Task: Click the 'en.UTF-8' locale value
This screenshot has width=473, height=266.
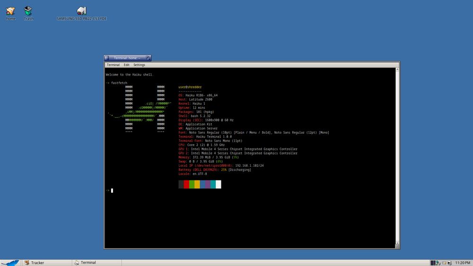Action: pos(200,174)
